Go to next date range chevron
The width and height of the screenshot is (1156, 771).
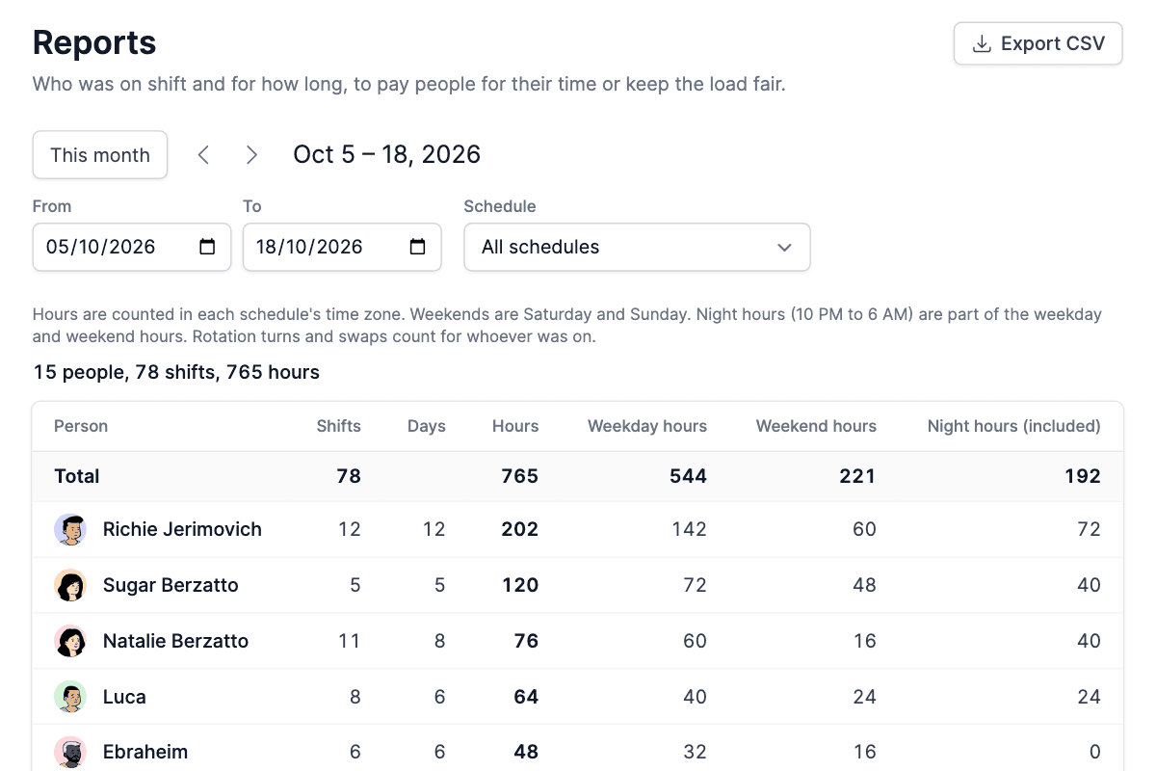(x=251, y=155)
